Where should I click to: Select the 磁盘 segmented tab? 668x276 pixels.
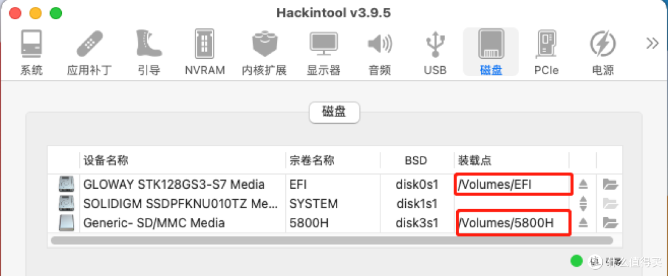click(335, 113)
